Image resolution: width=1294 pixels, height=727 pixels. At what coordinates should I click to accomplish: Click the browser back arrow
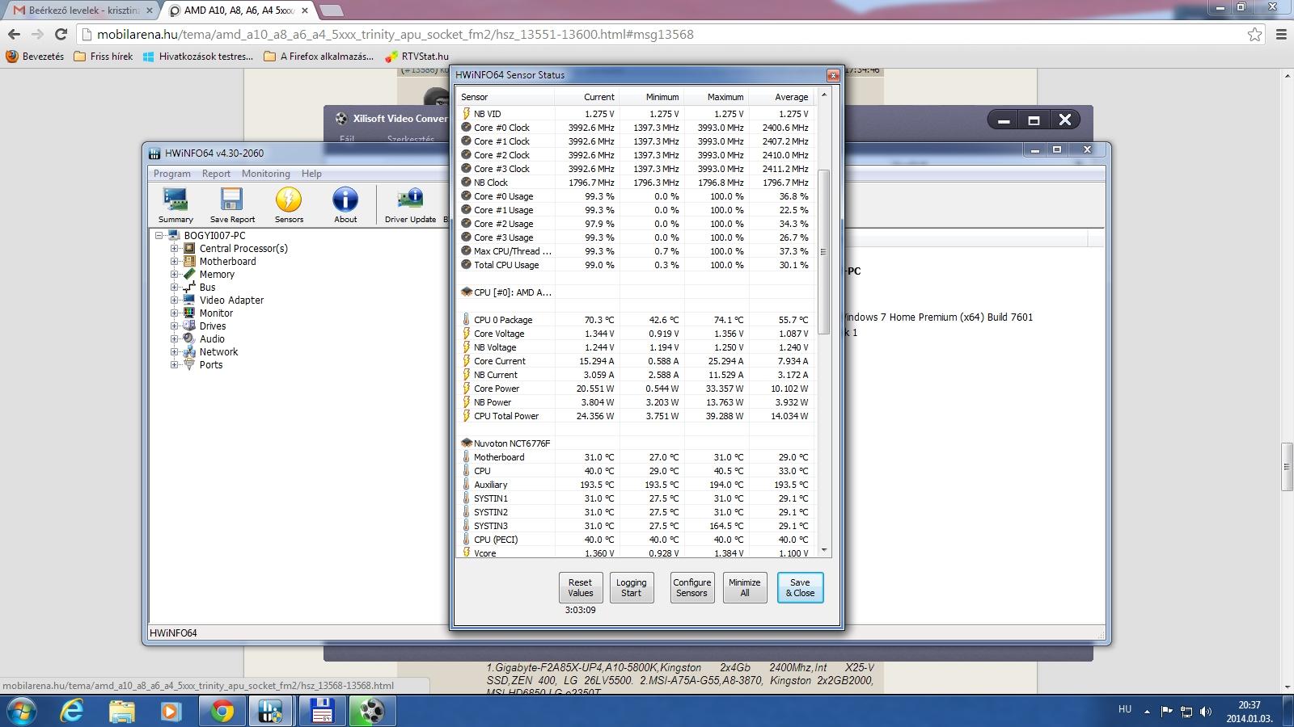14,35
